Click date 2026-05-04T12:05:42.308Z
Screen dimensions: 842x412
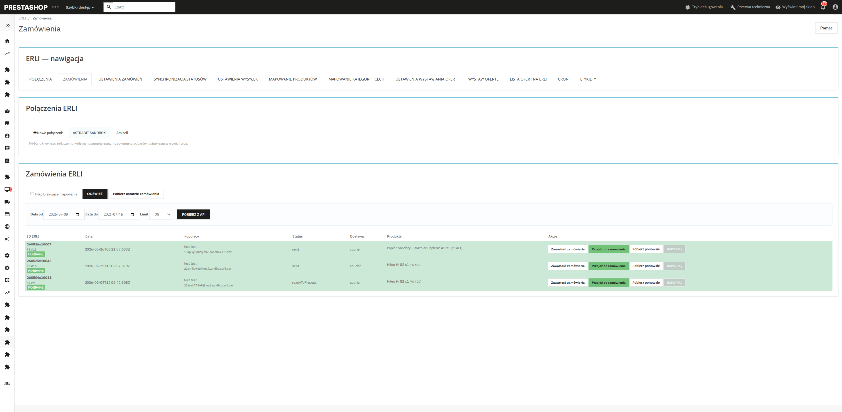click(107, 283)
